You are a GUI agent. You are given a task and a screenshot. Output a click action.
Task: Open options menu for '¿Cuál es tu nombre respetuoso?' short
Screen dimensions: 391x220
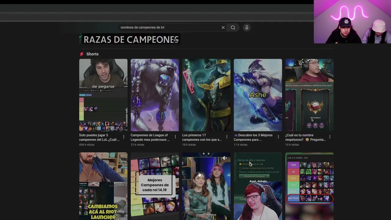[330, 137]
